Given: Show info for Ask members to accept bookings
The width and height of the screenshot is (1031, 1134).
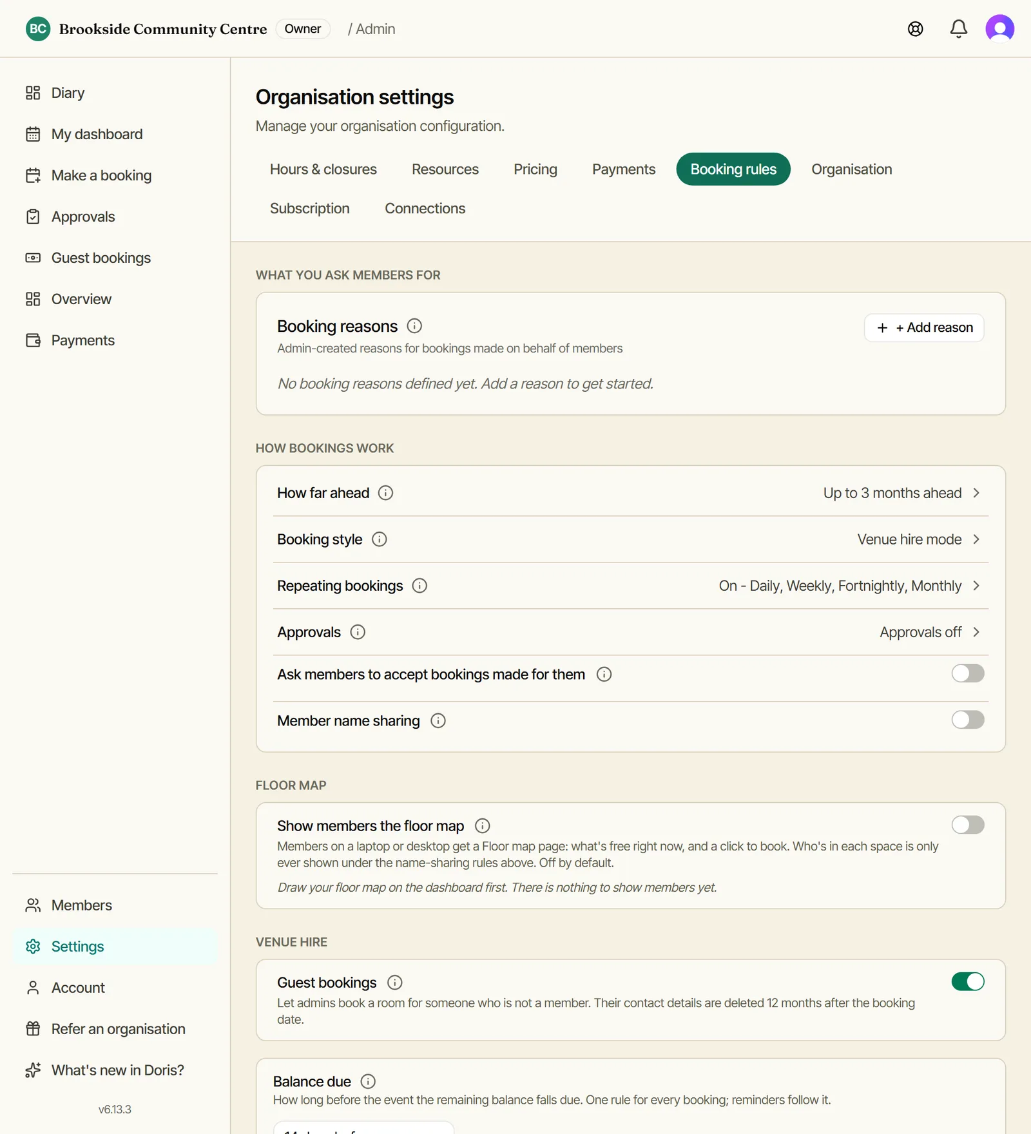Looking at the screenshot, I should tap(604, 675).
